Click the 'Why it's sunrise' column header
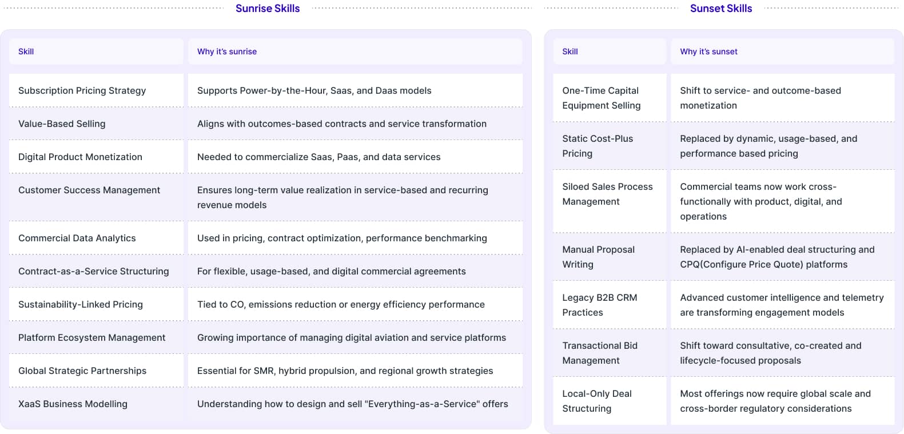 355,51
